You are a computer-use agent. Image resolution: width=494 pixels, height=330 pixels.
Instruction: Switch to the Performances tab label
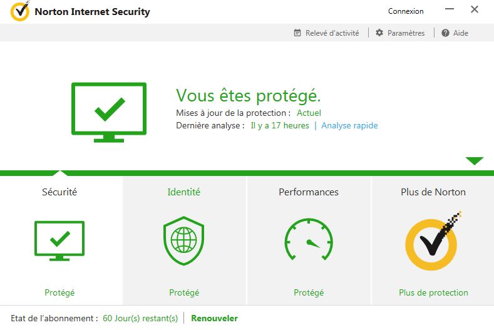pos(309,192)
